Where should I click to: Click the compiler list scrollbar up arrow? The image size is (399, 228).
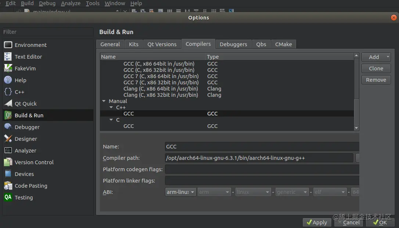356,55
